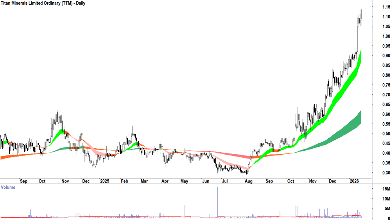This screenshot has width=391, height=220.
Task: Click the 1.05 price axis label
Action: click(386, 27)
